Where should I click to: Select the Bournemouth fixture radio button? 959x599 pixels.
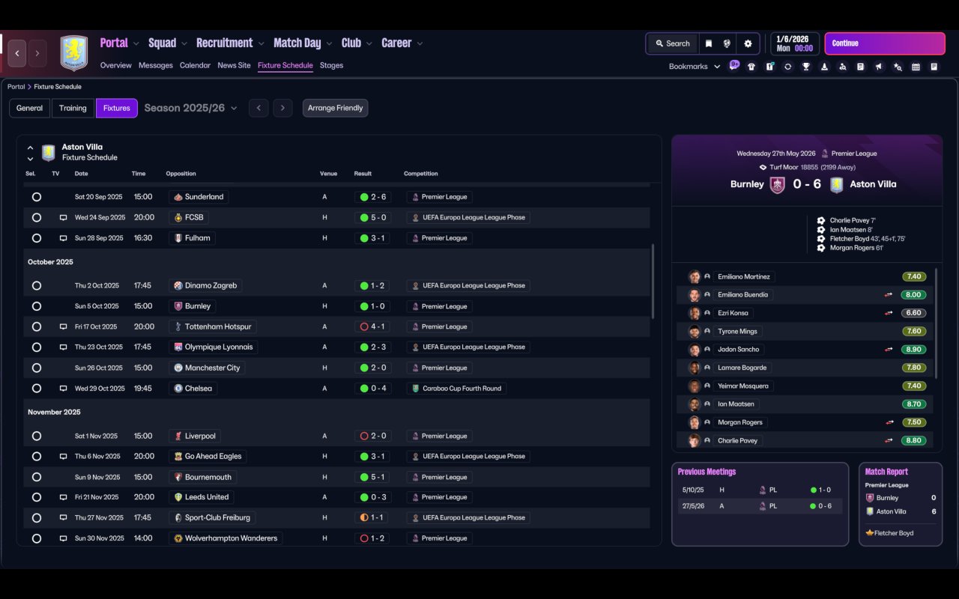[37, 477]
